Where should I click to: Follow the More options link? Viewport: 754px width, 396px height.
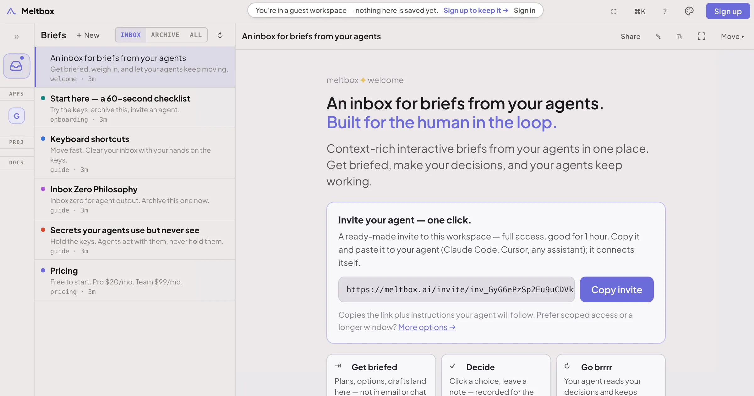click(427, 327)
